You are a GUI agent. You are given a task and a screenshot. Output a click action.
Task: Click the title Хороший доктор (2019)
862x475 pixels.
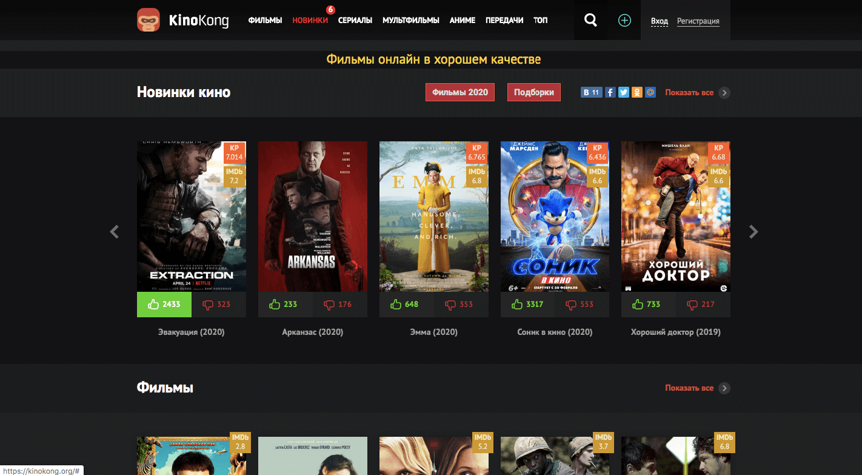tap(676, 332)
